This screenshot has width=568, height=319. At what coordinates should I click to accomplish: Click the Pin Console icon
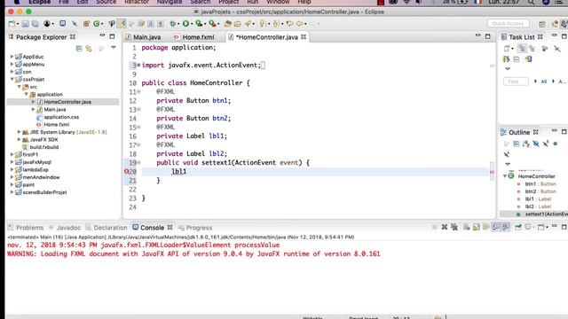pos(518,227)
